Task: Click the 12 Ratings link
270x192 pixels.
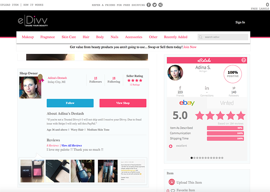Action: click(x=135, y=85)
